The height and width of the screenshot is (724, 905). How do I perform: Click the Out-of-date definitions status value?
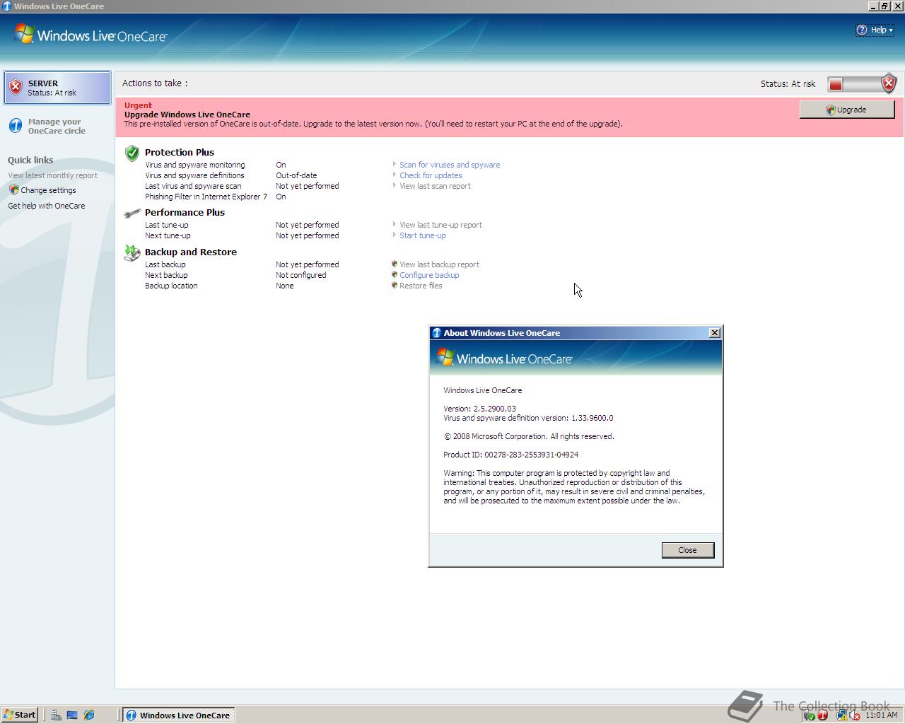click(296, 175)
